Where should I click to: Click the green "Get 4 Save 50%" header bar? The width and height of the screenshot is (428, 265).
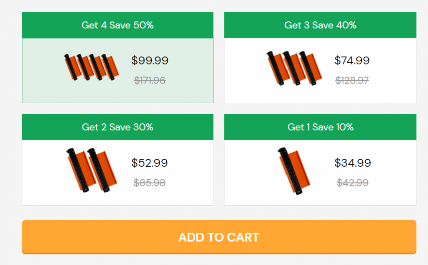pyautogui.click(x=117, y=25)
